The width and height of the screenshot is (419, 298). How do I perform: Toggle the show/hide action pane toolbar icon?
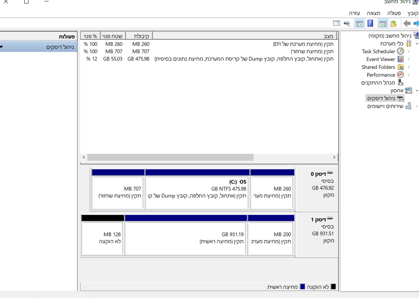pyautogui.click(x=359, y=24)
